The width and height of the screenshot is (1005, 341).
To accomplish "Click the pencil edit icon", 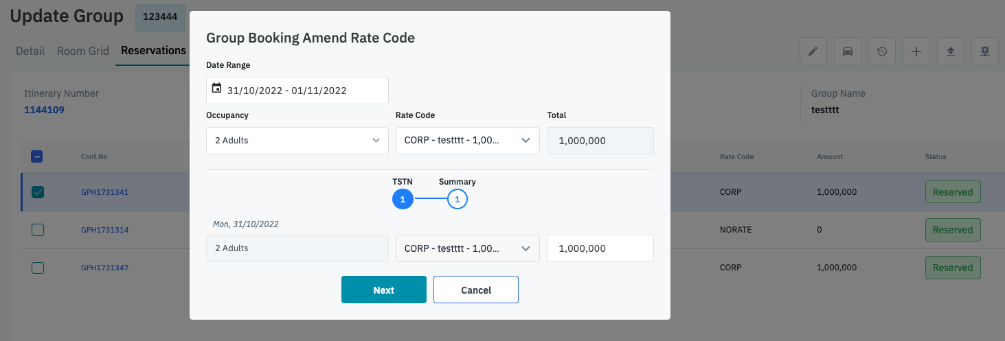I will [813, 51].
